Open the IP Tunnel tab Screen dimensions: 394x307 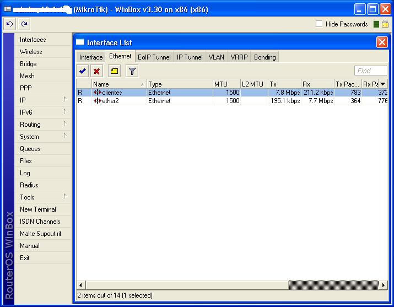pos(190,57)
